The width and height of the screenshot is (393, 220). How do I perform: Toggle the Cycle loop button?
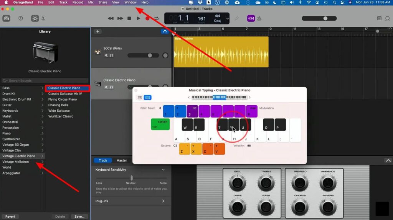point(157,18)
